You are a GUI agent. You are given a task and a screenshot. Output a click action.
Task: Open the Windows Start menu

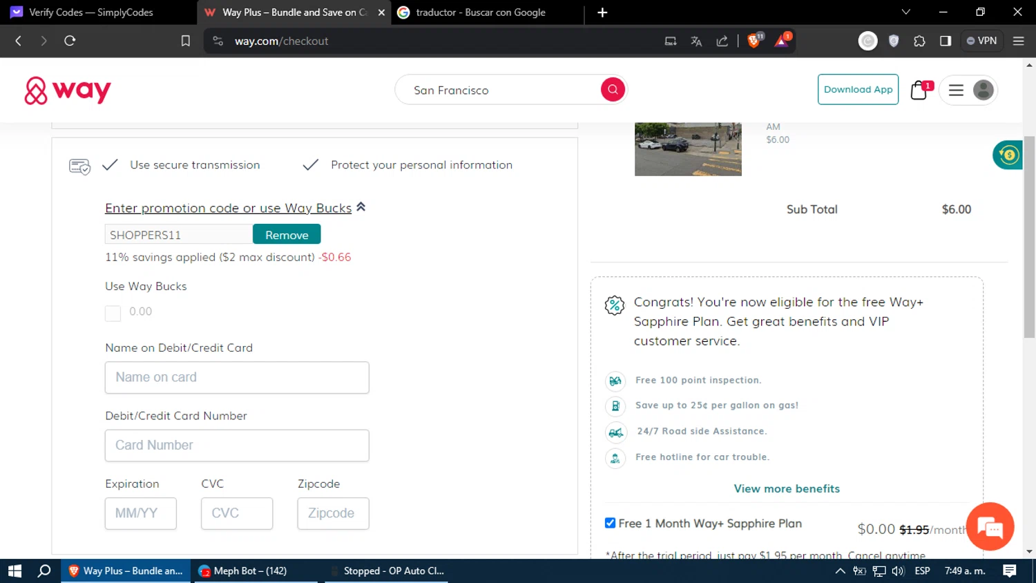pos(15,571)
